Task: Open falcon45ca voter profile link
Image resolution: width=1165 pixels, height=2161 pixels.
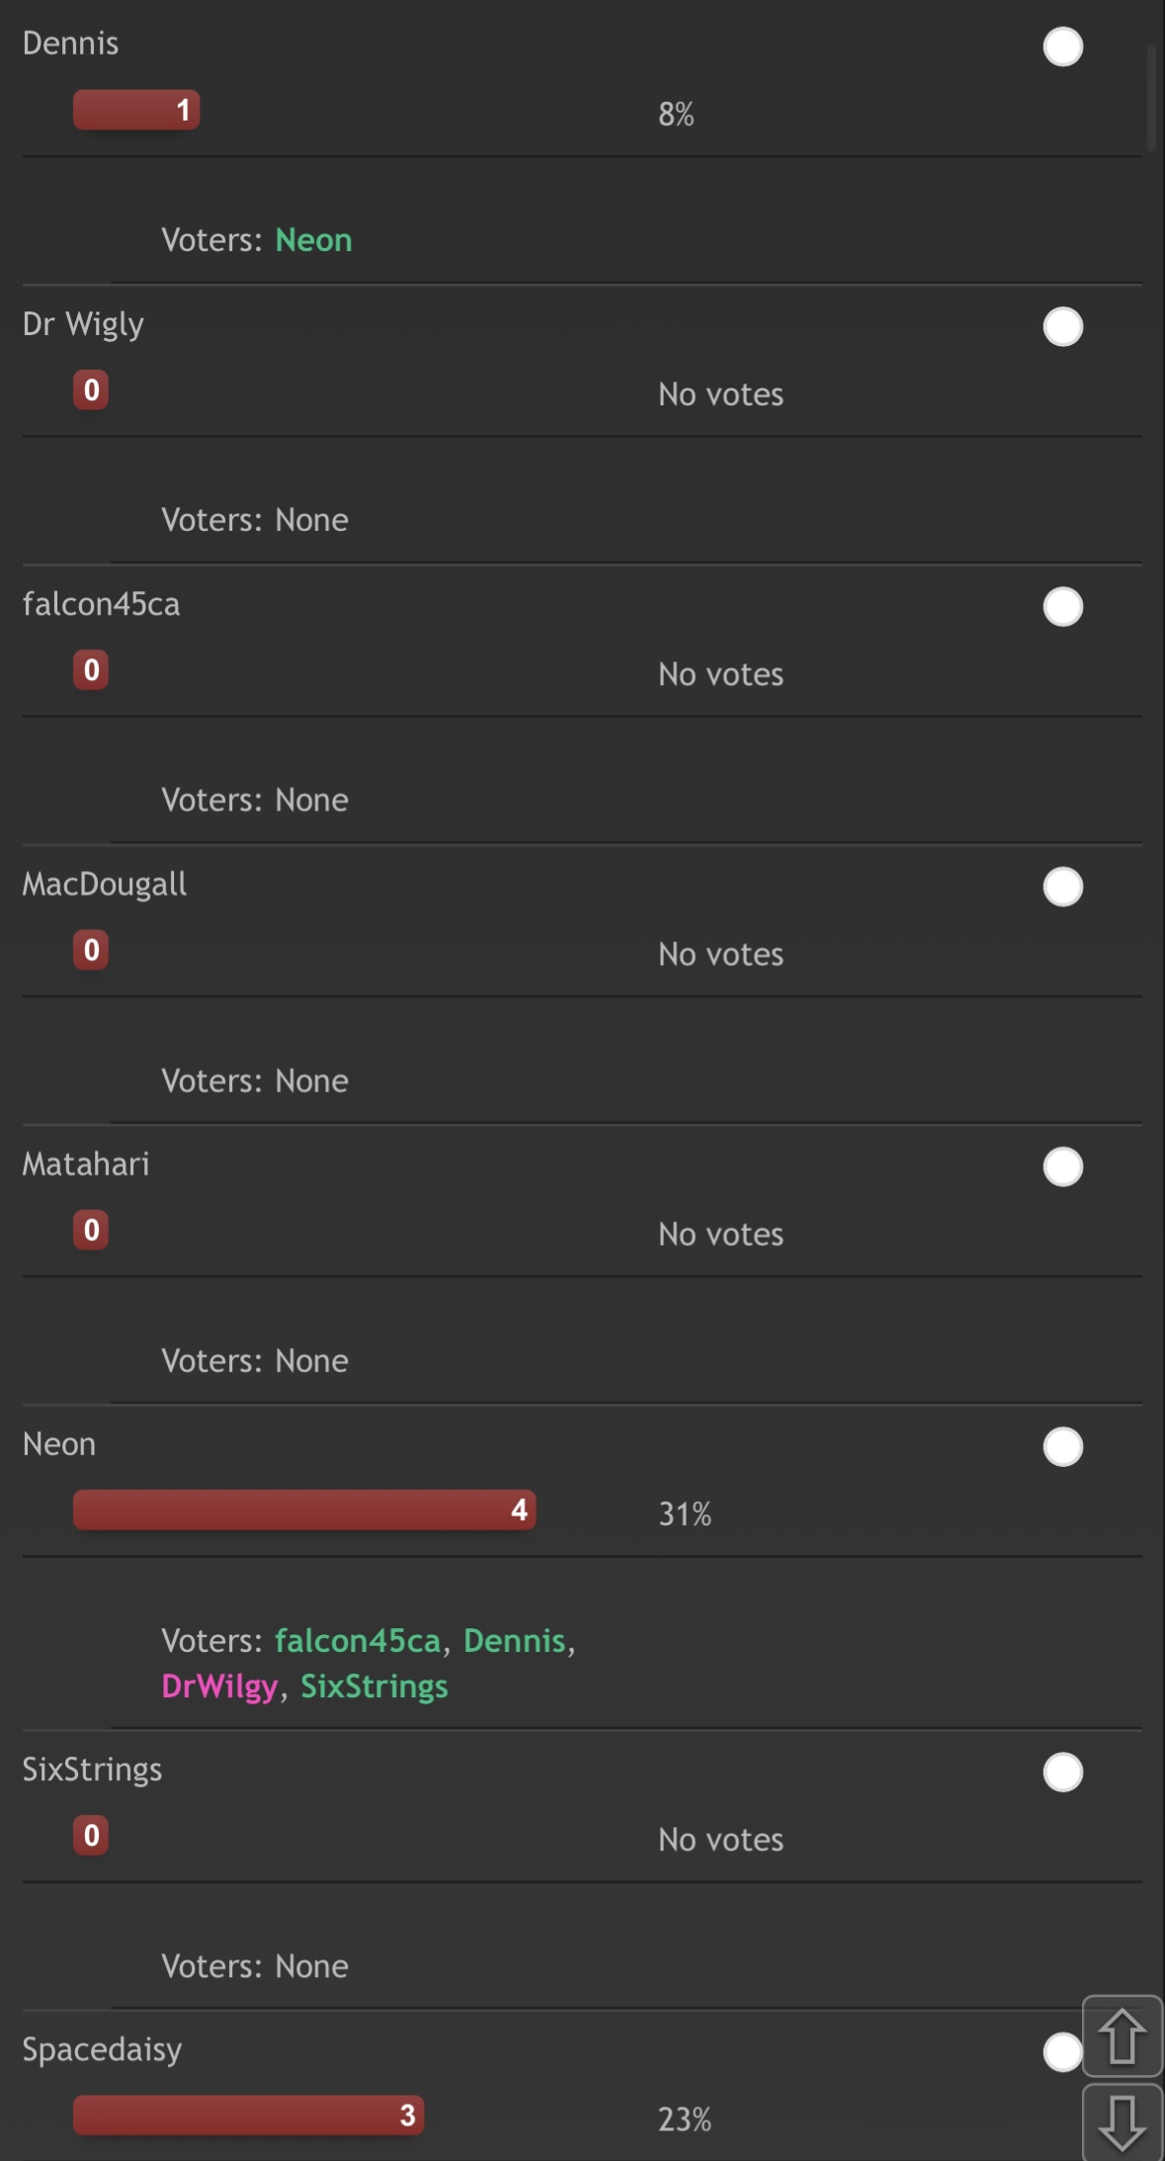Action: 357,1641
